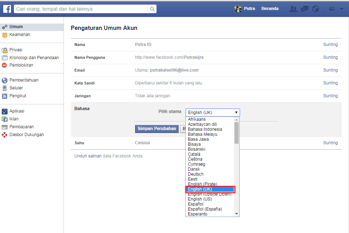Click the Facebook home logo
The height and width of the screenshot is (233, 349).
coord(7,8)
